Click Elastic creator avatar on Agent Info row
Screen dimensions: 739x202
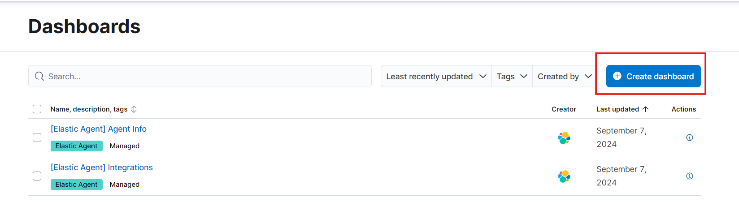click(x=564, y=138)
